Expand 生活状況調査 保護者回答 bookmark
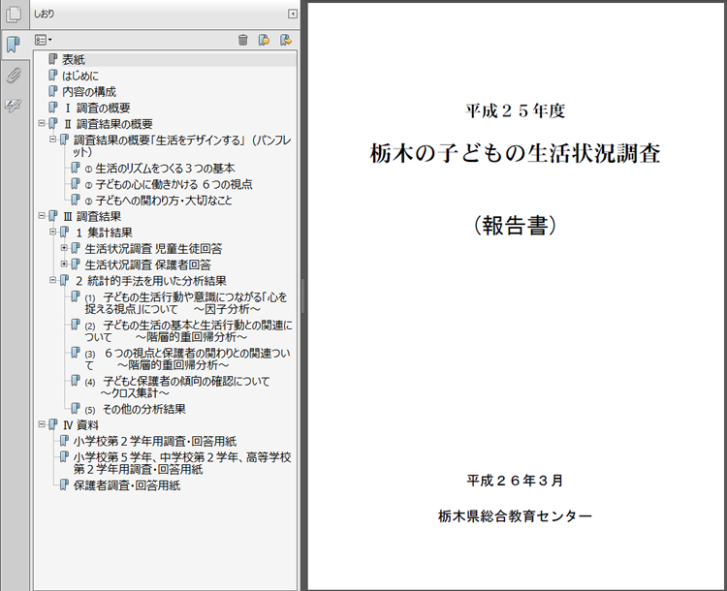727x591 pixels. [x=64, y=264]
